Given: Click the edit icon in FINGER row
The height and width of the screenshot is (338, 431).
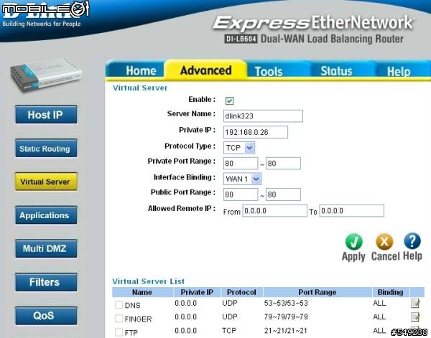Looking at the screenshot, I should pyautogui.click(x=415, y=317).
